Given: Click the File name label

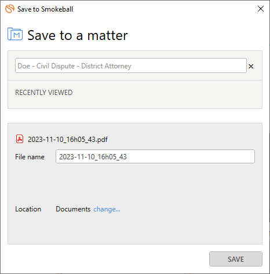Looking at the screenshot, I should pos(30,157).
